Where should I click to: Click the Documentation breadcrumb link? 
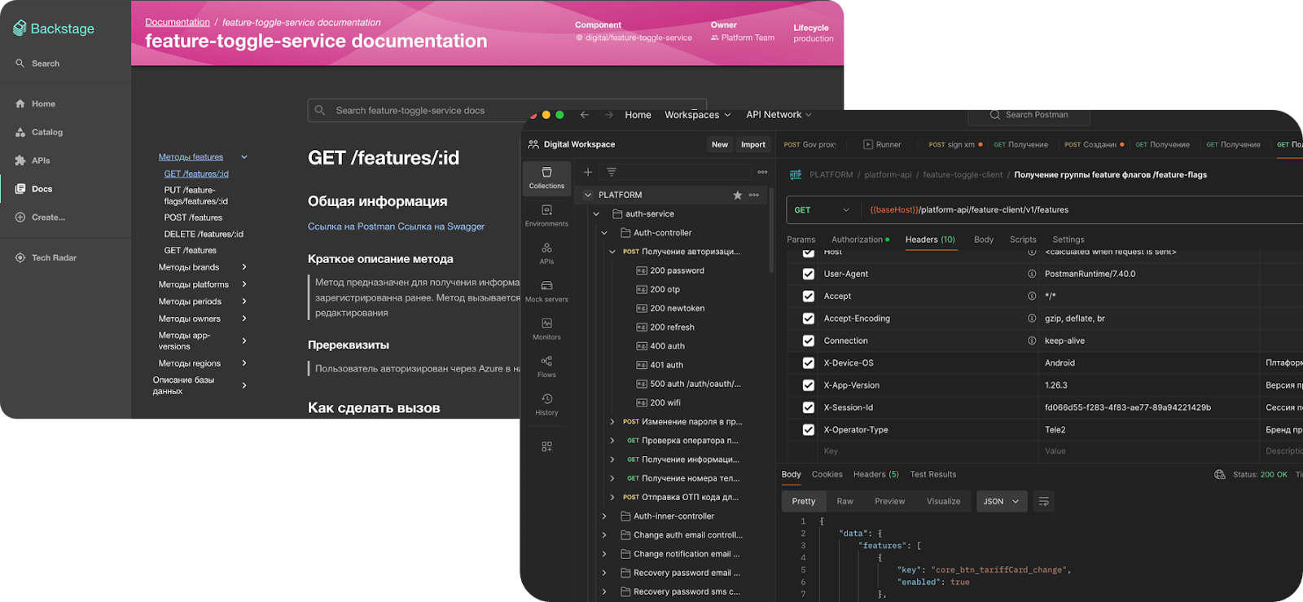tap(178, 22)
